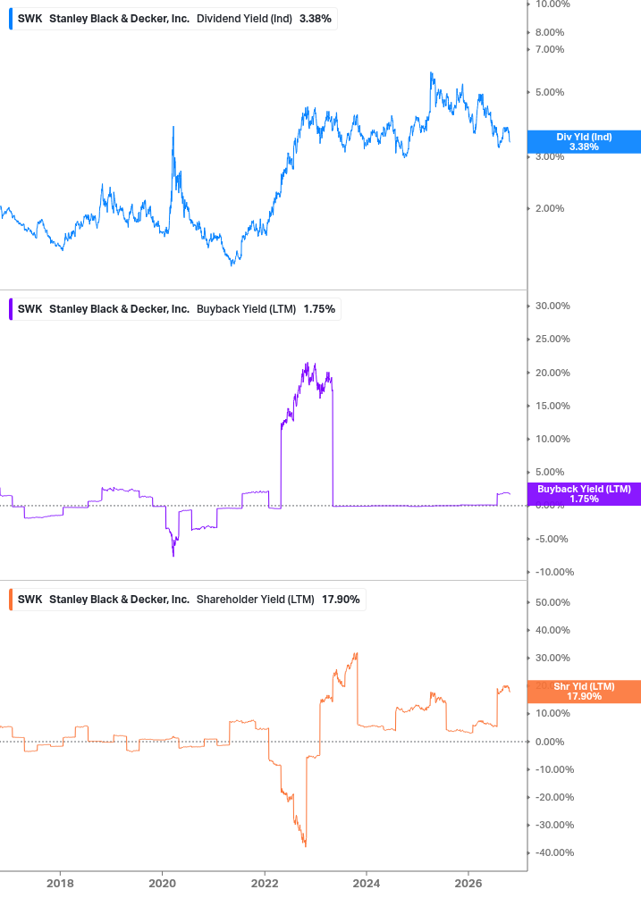641x898 pixels.
Task: Click the 1.75% value in the middle legend
Action: point(319,309)
